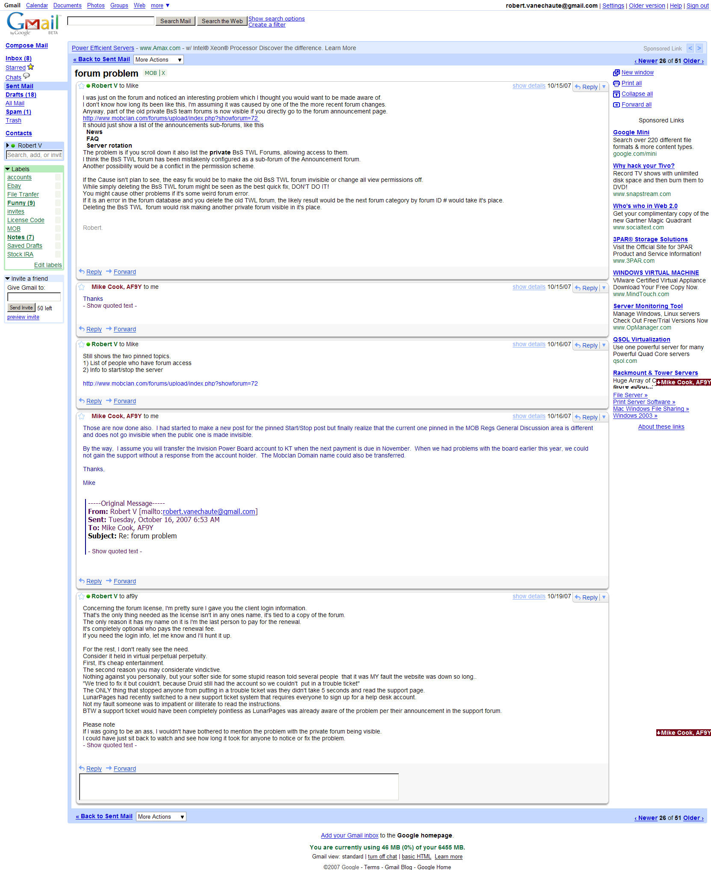Open Calendar from the top navigation
This screenshot has height=870, width=711.
click(37, 6)
